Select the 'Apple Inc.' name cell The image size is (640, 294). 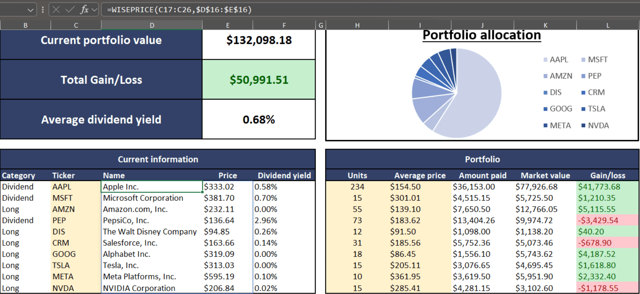[x=152, y=187]
